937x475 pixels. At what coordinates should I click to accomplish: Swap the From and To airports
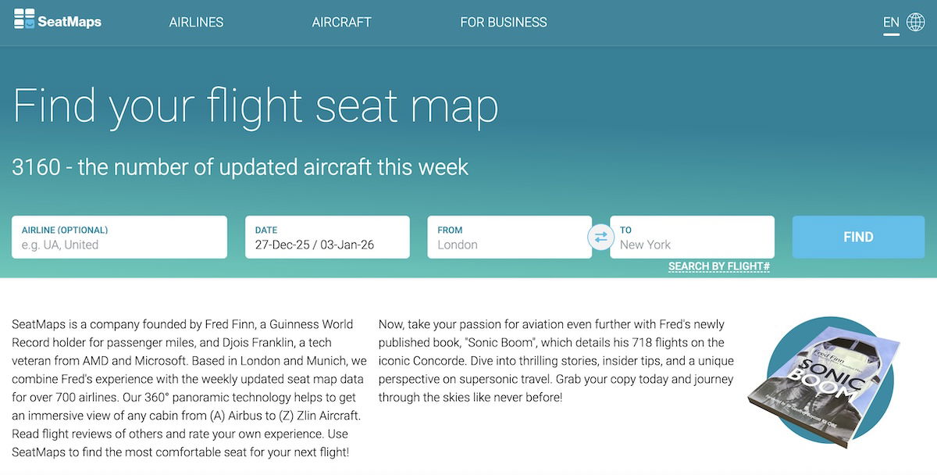pyautogui.click(x=600, y=237)
